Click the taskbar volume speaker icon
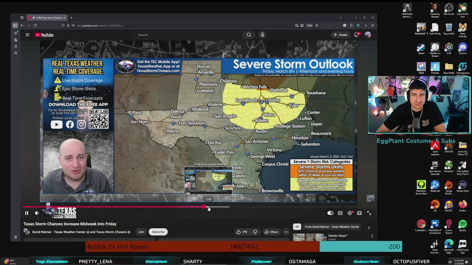The height and width of the screenshot is (265, 472). [x=450, y=262]
